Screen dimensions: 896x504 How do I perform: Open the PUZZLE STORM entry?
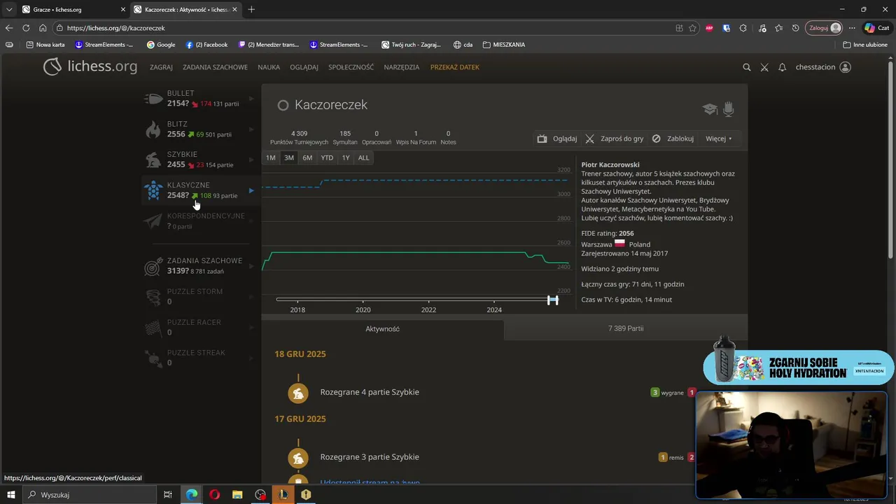(x=199, y=297)
